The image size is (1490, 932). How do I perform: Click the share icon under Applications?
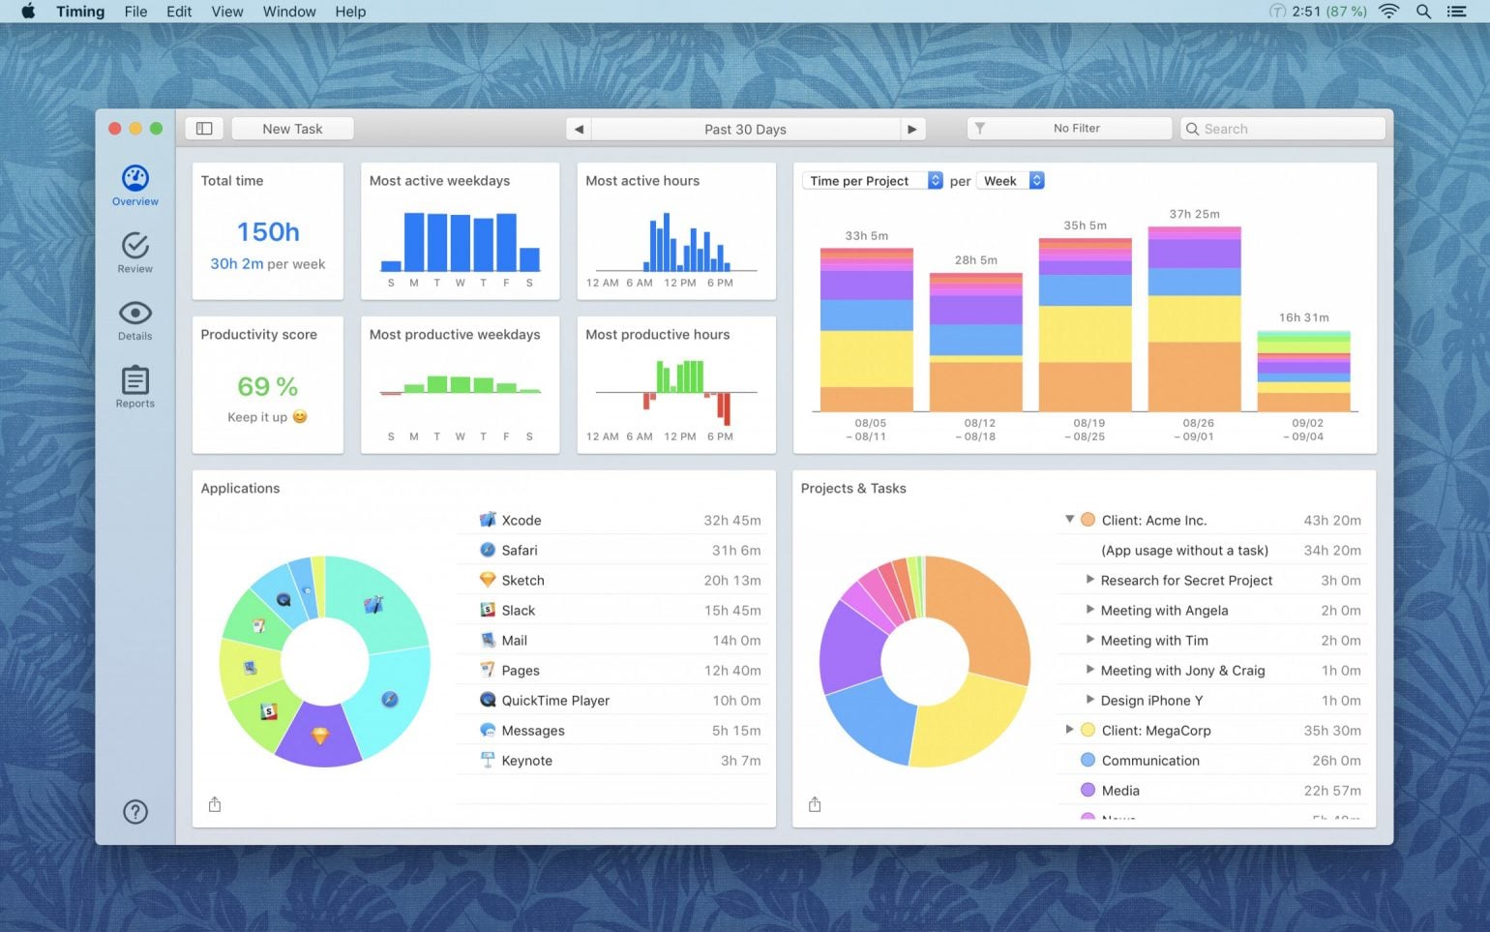tap(214, 804)
